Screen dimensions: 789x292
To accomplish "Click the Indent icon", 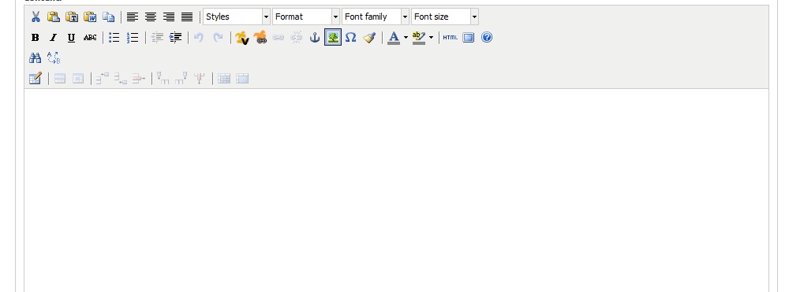I will pyautogui.click(x=175, y=37).
